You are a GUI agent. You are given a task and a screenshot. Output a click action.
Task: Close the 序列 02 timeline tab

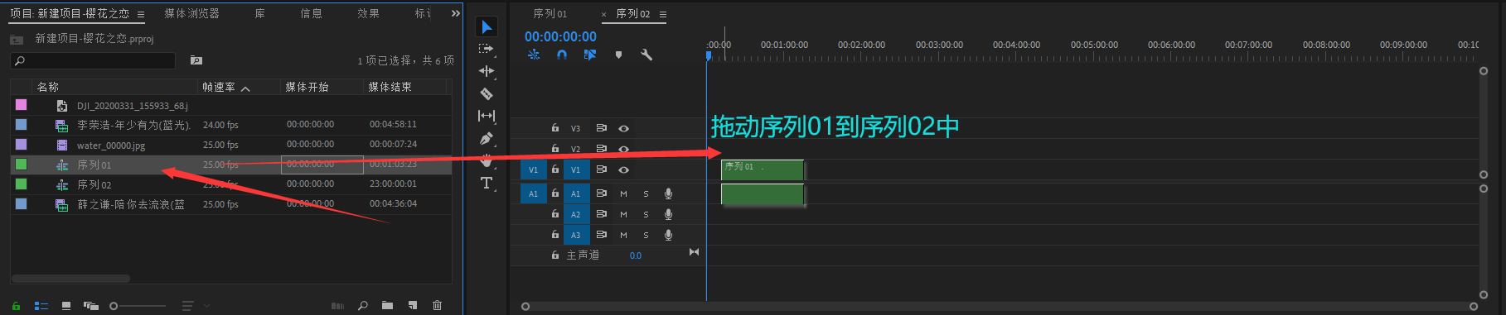pos(603,14)
